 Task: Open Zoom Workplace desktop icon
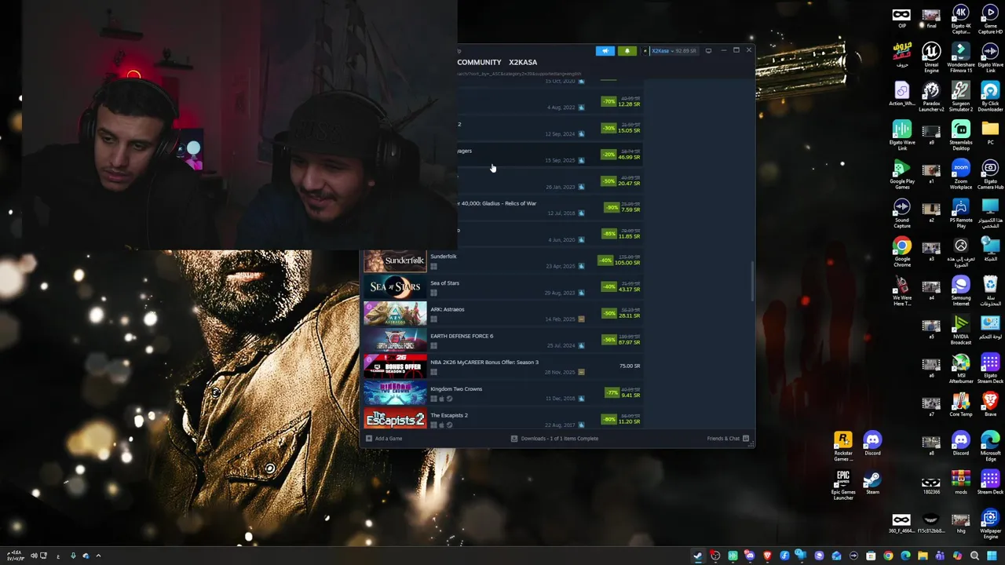click(x=961, y=174)
